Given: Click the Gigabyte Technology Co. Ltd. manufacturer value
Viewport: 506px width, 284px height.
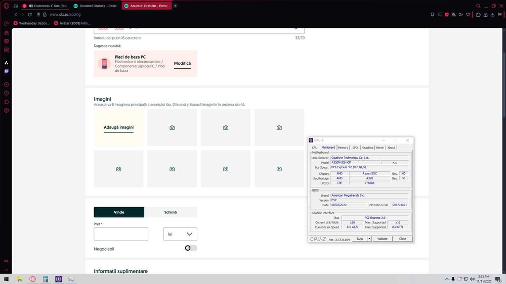Looking at the screenshot, I should pyautogui.click(x=369, y=158).
